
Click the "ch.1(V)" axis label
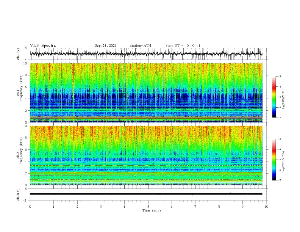tap(18, 54)
